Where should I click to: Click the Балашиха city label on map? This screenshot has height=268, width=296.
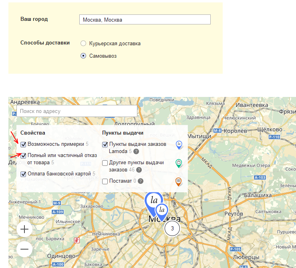pyautogui.click(x=258, y=195)
